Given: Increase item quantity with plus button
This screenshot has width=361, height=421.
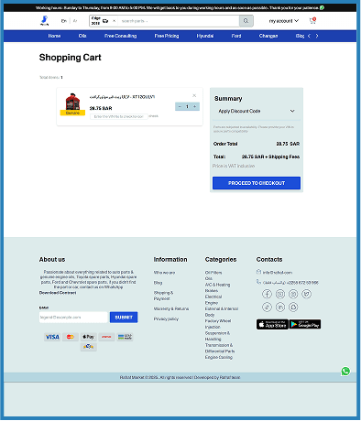Looking at the screenshot, I should (194, 106).
